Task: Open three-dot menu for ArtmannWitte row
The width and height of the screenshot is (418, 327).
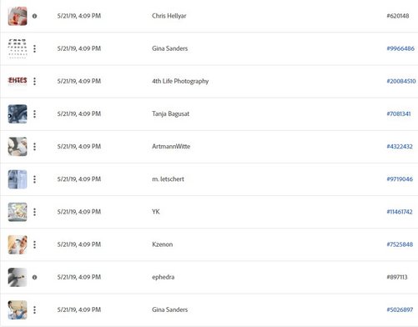Action: (34, 147)
